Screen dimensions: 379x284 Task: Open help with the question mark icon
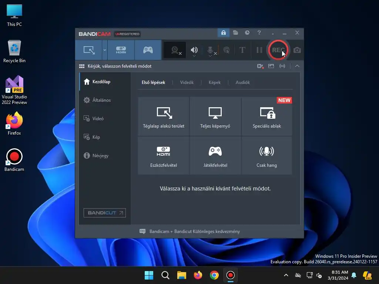click(x=259, y=33)
